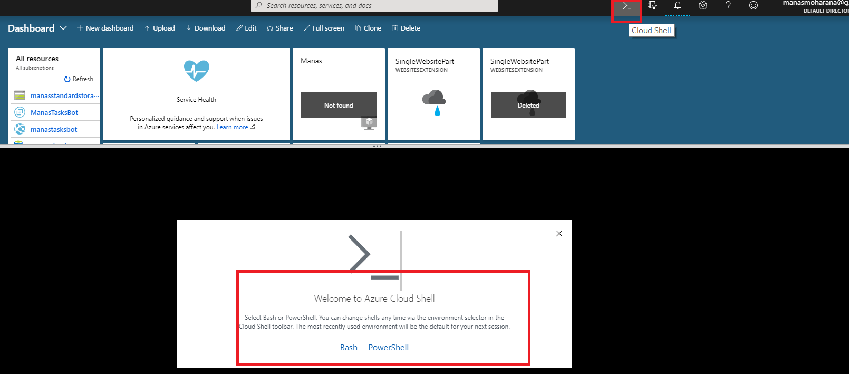Expand the Dashboard dropdown chevron
The image size is (849, 374).
tap(63, 28)
